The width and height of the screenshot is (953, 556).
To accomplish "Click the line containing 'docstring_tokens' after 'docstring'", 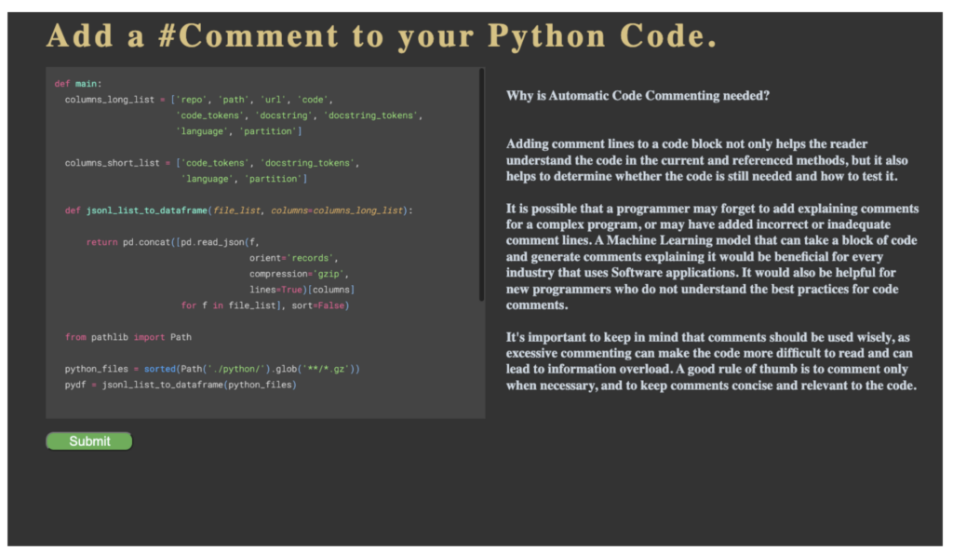I will [x=299, y=115].
